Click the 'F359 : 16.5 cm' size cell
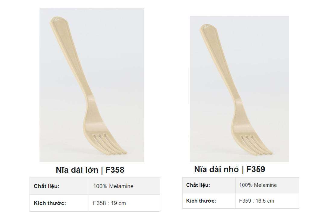The height and width of the screenshot is (221, 324). (x=257, y=201)
